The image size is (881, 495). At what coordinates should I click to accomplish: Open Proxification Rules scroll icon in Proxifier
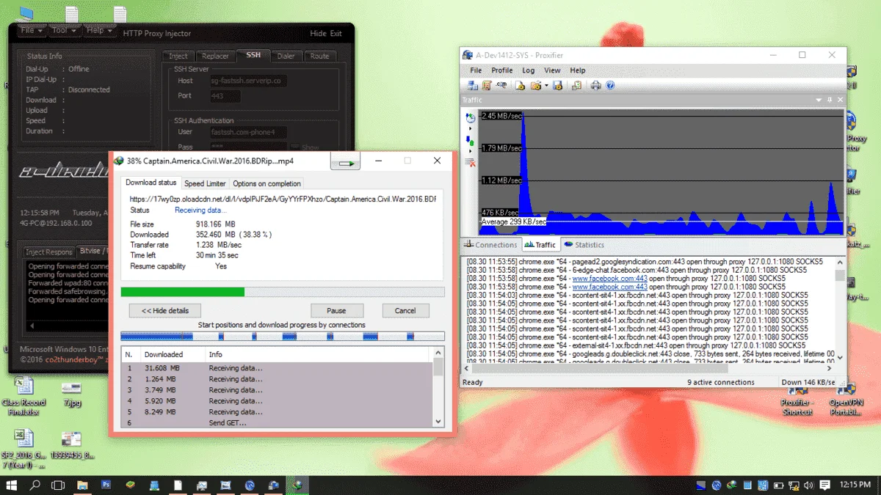click(487, 85)
